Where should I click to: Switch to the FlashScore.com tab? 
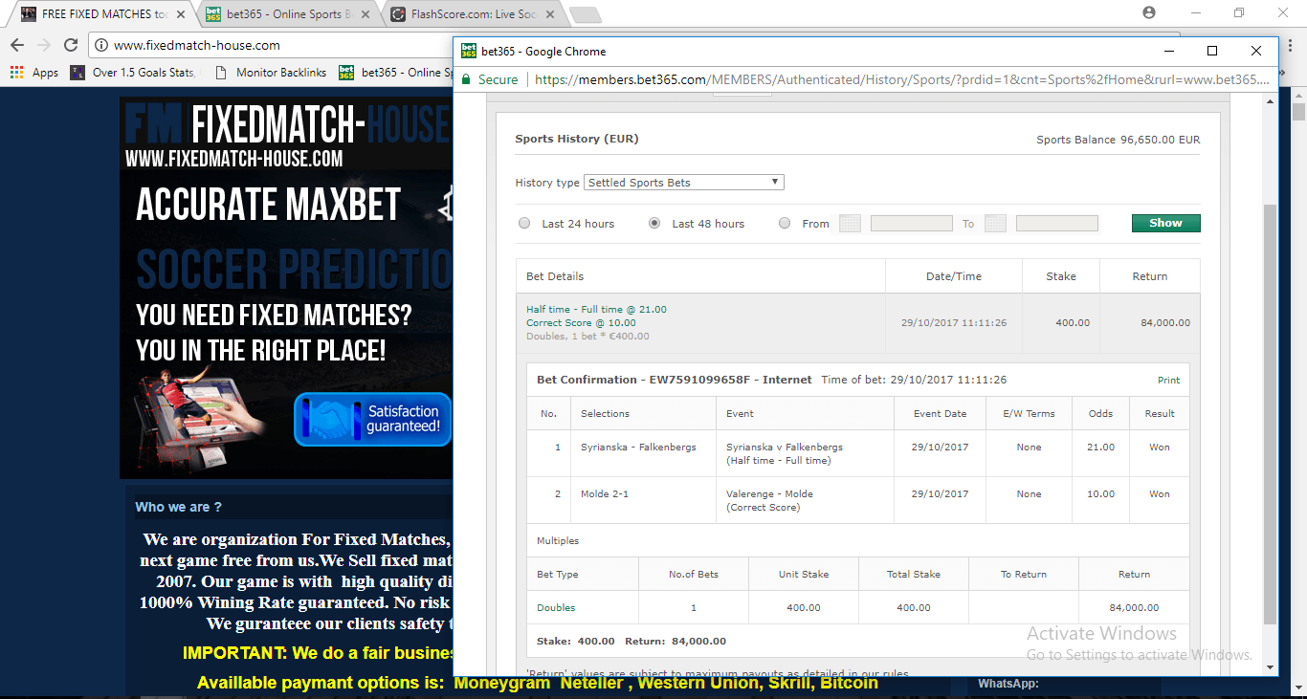pyautogui.click(x=469, y=14)
